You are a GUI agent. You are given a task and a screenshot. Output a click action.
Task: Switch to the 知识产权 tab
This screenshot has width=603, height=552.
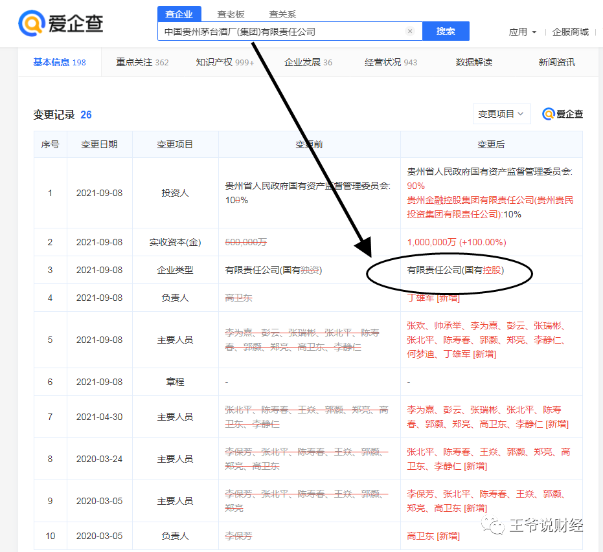point(225,62)
